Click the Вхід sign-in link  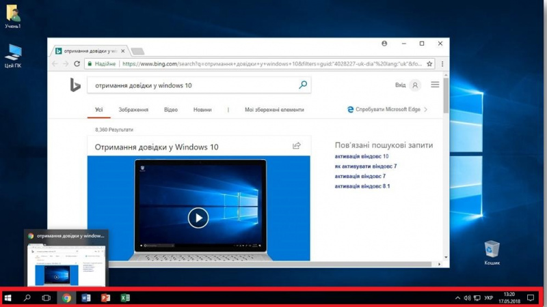click(401, 85)
